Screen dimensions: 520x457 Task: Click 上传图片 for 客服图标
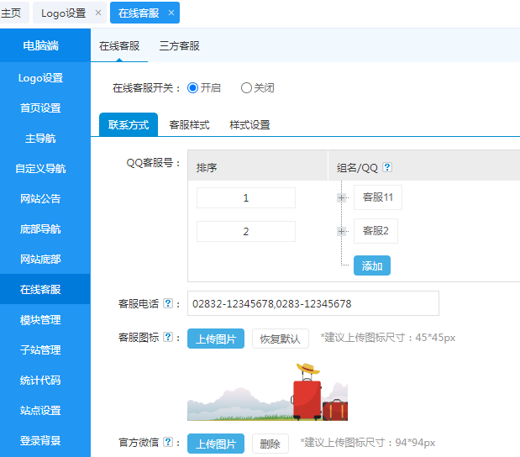216,339
